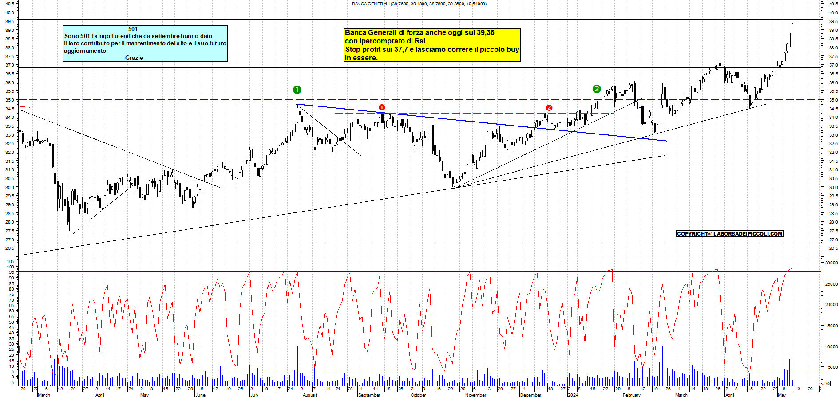Click the 95 label on RSI axis

12,272
